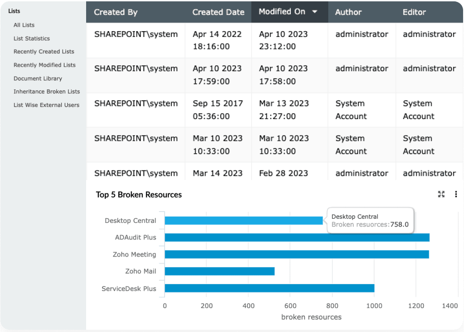464x332 pixels.
Task: Click the tooltip showing 758.0 broken resources
Action: click(370, 221)
